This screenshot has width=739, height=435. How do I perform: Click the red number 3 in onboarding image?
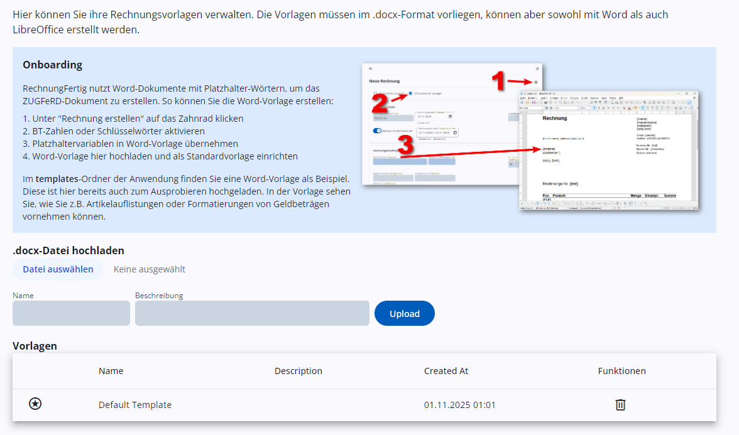click(x=407, y=146)
